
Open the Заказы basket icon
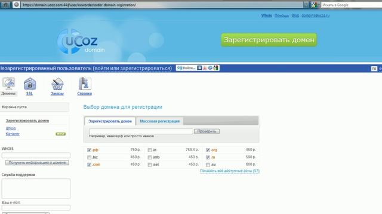click(57, 84)
